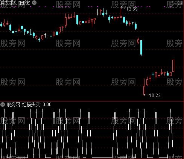The image size is (184, 159).
Task: Select the 浦发银行(日线) chart title
Action: 15,3
